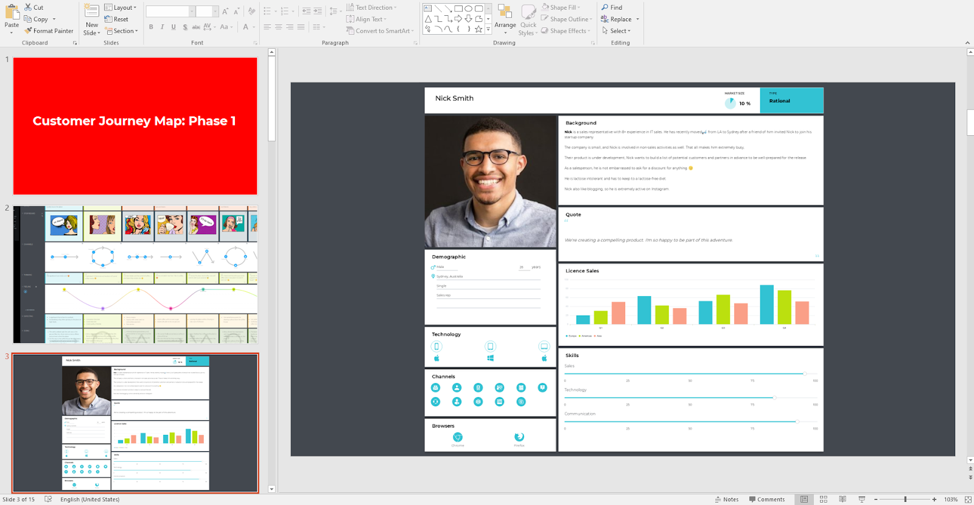This screenshot has height=505, width=974.
Task: Click the Reset slide icon
Action: tap(108, 19)
